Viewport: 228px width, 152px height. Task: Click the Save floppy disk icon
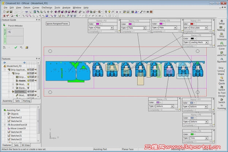(x=11, y=12)
